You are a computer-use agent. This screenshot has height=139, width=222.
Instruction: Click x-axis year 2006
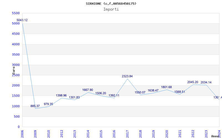pyautogui.click(x=22, y=134)
